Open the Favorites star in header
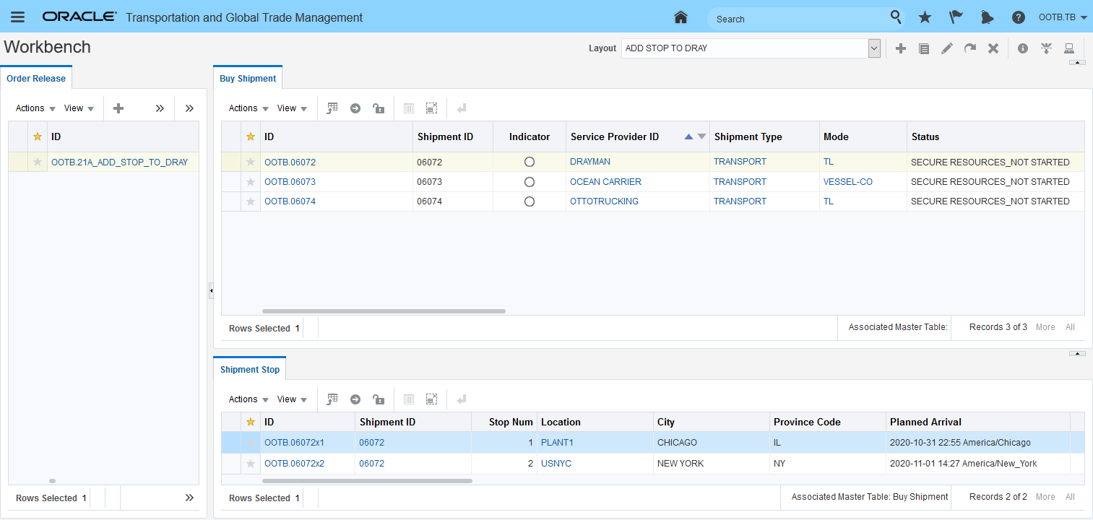This screenshot has width=1093, height=520. 925,17
